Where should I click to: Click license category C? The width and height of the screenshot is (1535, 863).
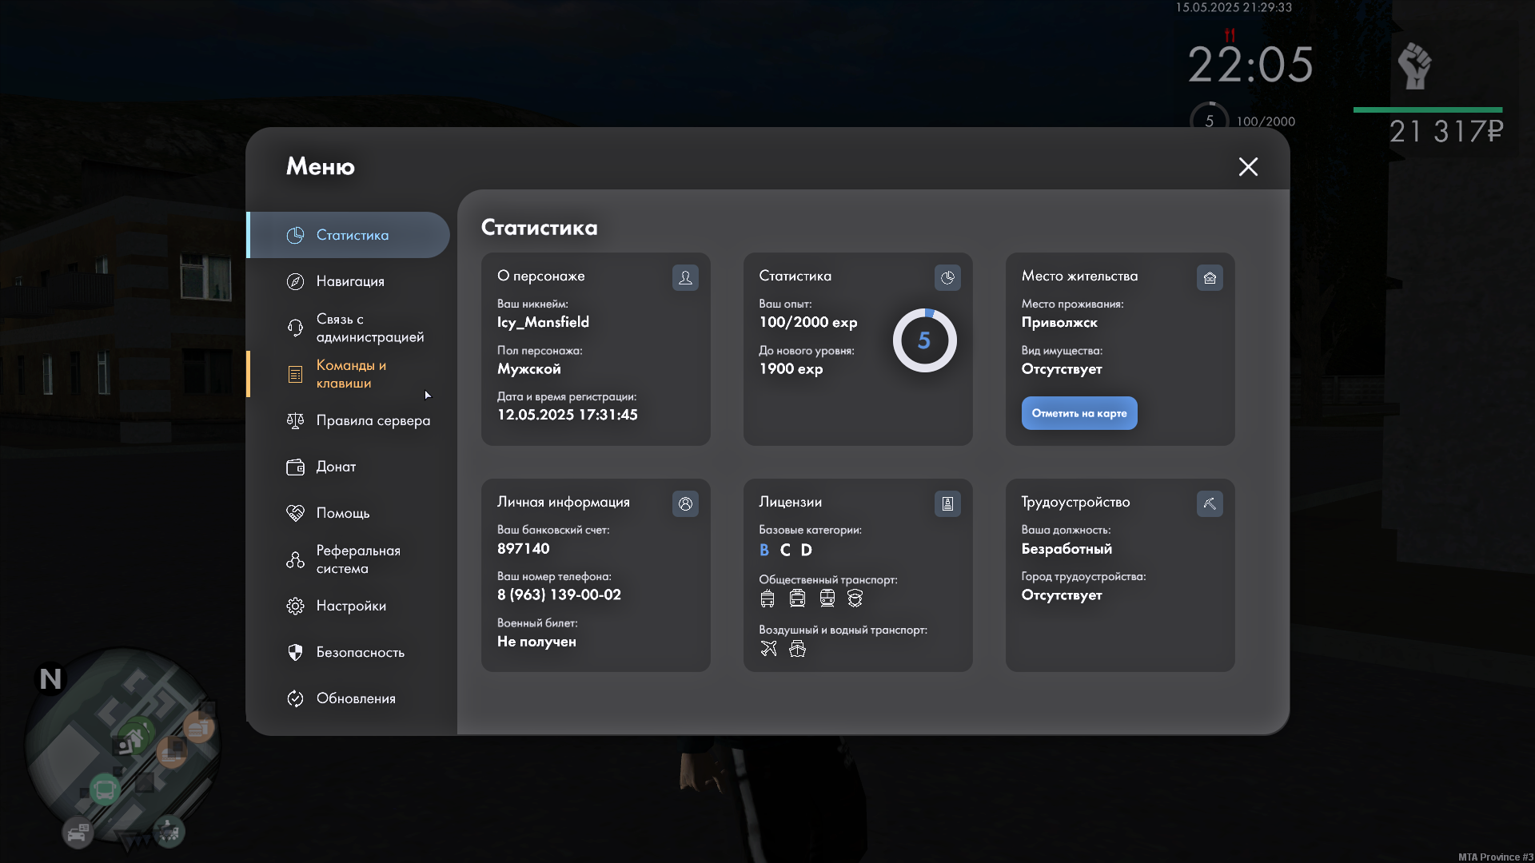pos(785,550)
